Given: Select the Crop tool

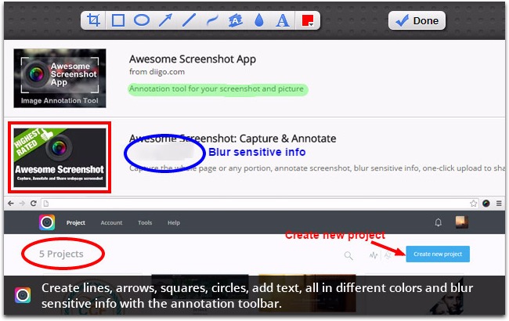Looking at the screenshot, I should point(93,20).
